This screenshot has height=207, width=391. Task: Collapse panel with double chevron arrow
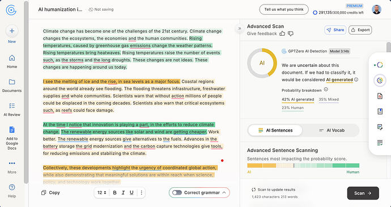coord(239,28)
